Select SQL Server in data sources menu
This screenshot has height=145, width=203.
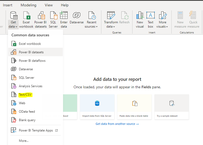point(35,77)
